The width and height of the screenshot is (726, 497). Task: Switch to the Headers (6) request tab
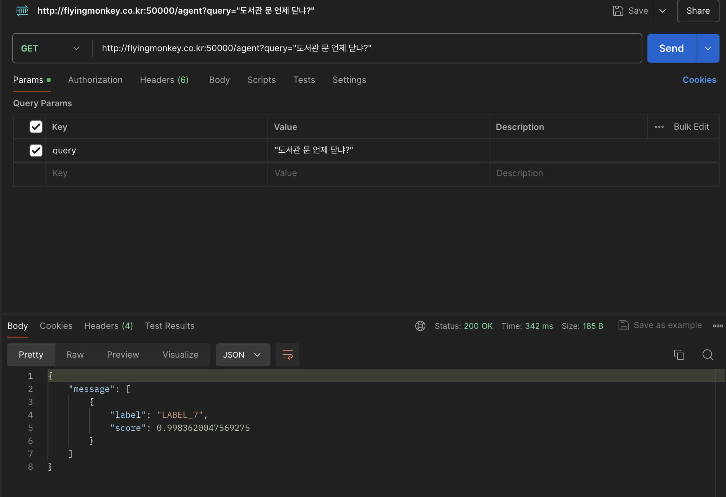tap(164, 80)
